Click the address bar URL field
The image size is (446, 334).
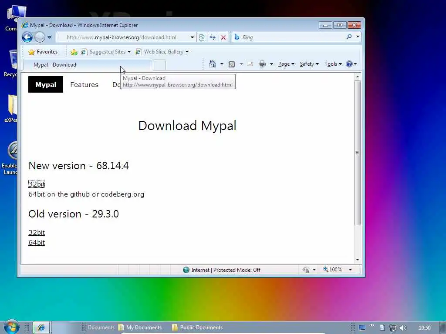pos(122,37)
